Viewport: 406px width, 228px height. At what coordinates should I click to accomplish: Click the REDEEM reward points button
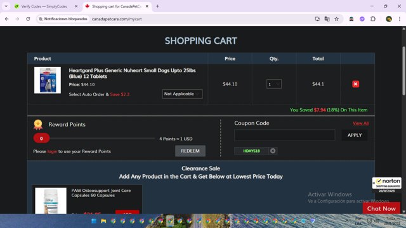pos(190,151)
